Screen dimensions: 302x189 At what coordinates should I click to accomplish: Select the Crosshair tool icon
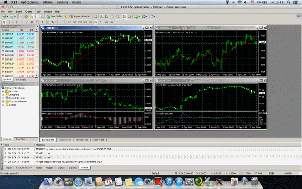point(10,22)
